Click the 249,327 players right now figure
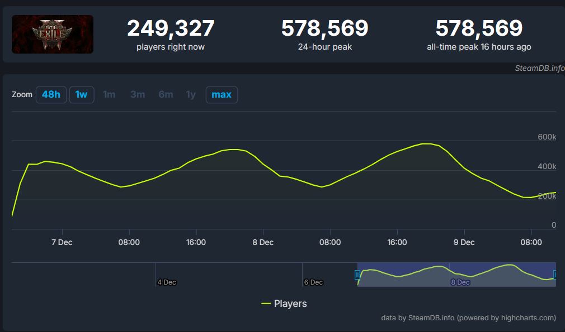Viewport: 565px width, 332px height. pos(171,28)
